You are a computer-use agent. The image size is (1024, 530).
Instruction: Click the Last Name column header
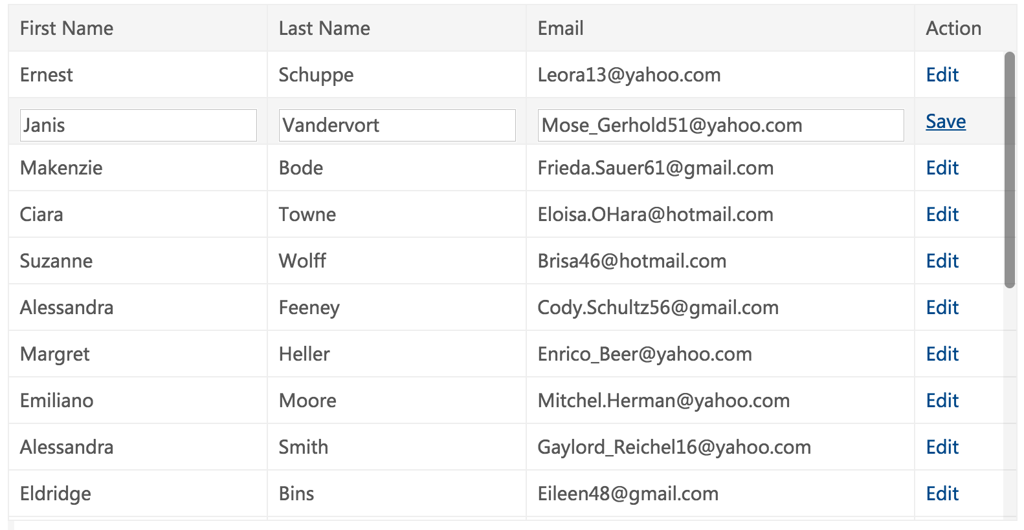coord(397,28)
